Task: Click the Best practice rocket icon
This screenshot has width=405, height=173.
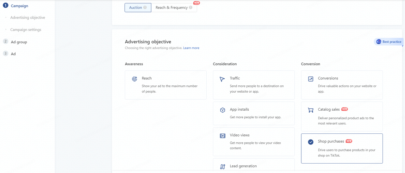Action: [378, 42]
